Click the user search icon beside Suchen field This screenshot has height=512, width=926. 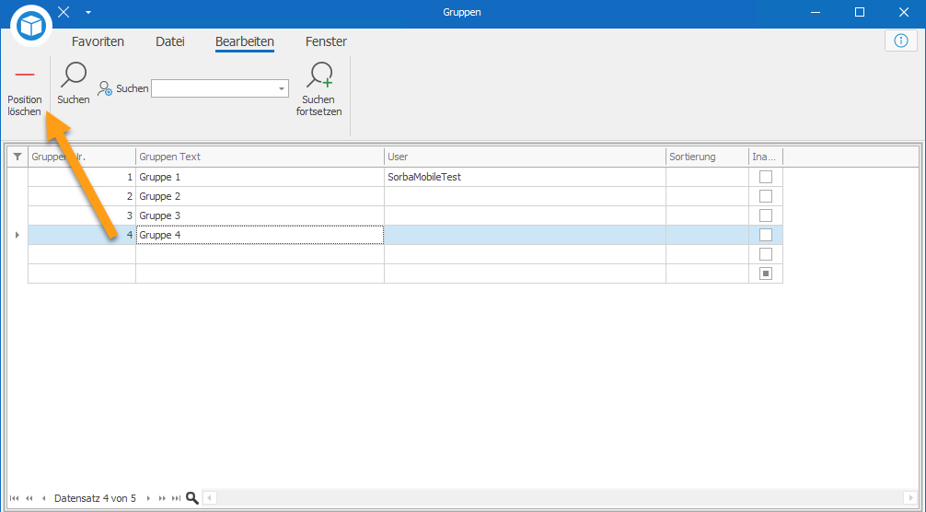point(105,88)
